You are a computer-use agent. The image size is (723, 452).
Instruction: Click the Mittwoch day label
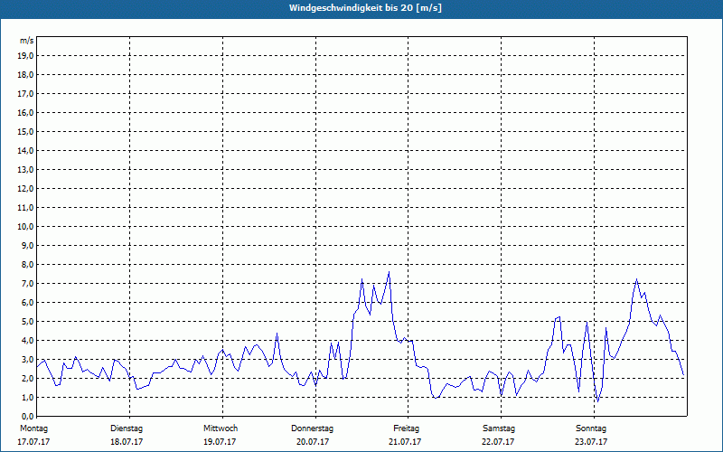coord(220,428)
